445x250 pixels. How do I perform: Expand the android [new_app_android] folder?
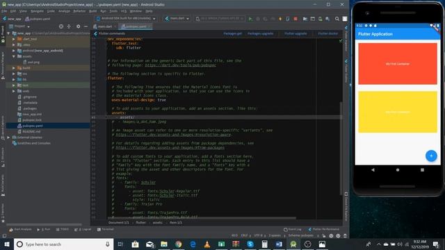click(14, 51)
